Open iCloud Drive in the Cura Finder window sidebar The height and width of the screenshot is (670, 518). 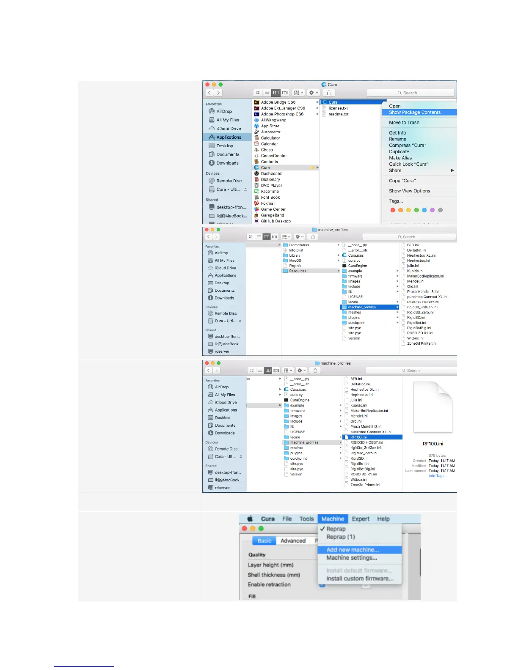pyautogui.click(x=229, y=129)
